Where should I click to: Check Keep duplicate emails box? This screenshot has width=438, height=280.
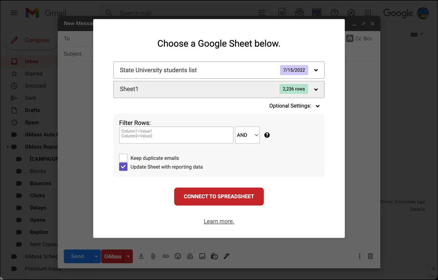pyautogui.click(x=123, y=158)
